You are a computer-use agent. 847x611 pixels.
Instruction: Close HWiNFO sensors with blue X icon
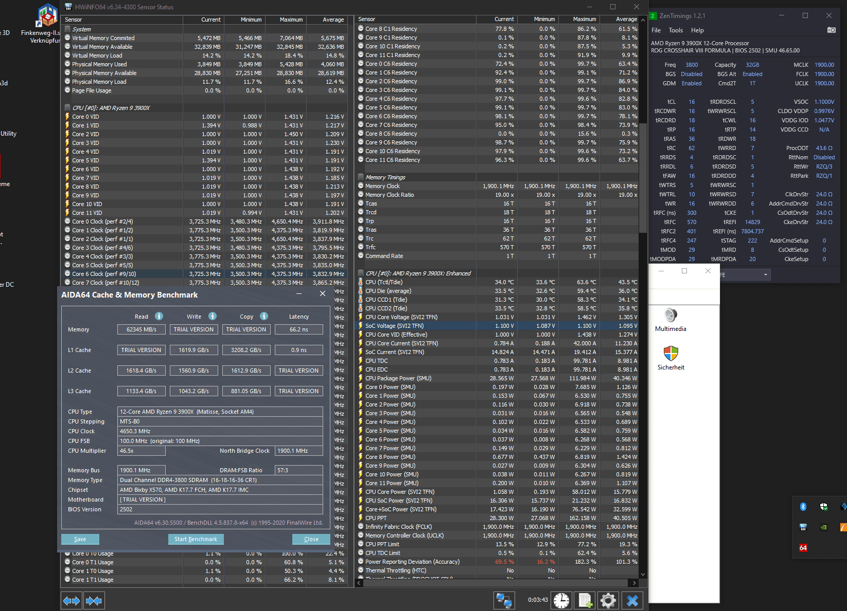tap(632, 600)
